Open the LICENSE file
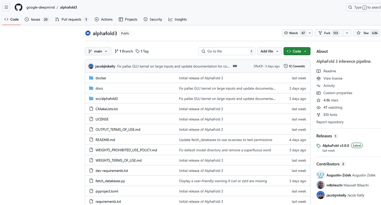The image size is (381, 205). [102, 119]
